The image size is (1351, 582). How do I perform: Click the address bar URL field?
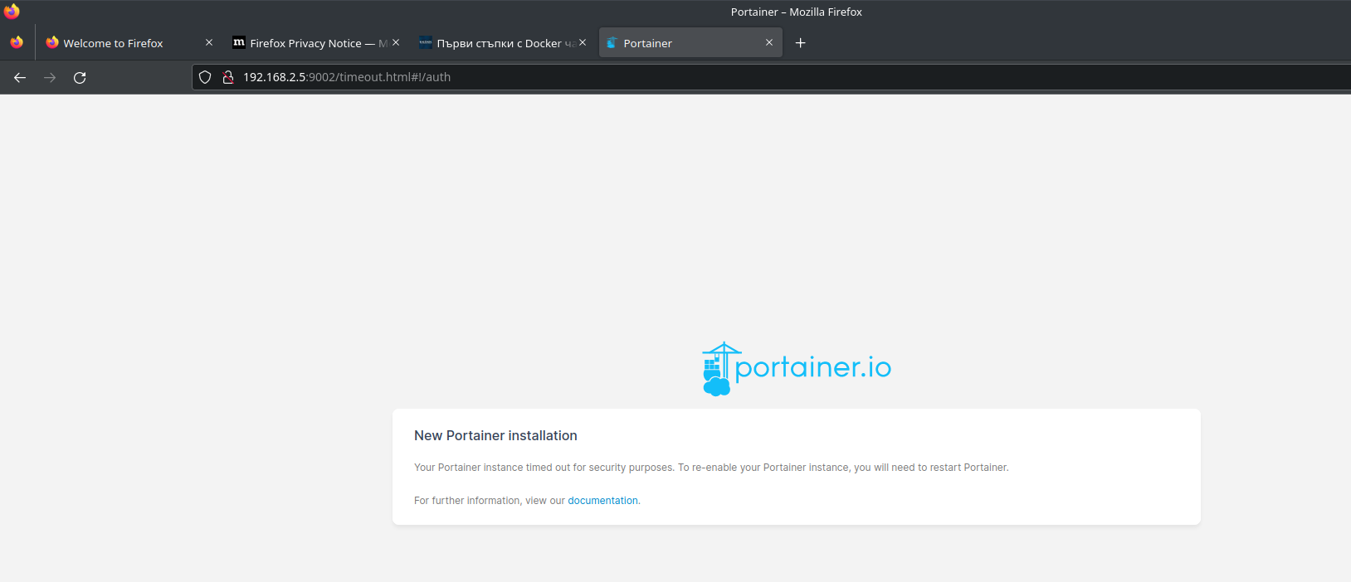pos(772,77)
